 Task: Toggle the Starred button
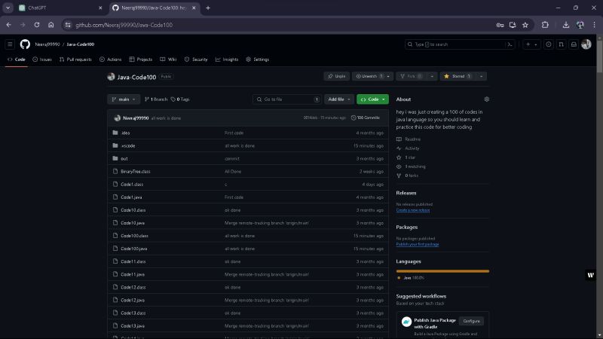point(458,76)
